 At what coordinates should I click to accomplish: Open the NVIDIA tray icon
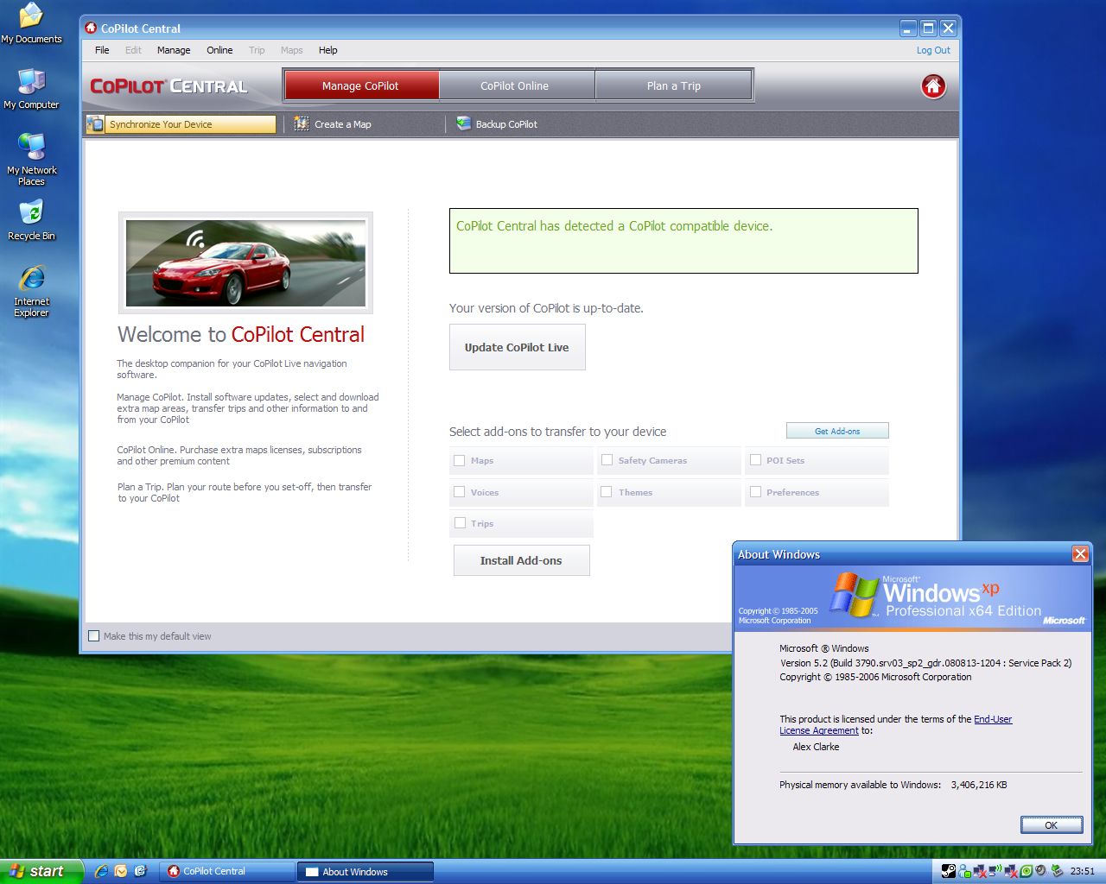click(1027, 871)
